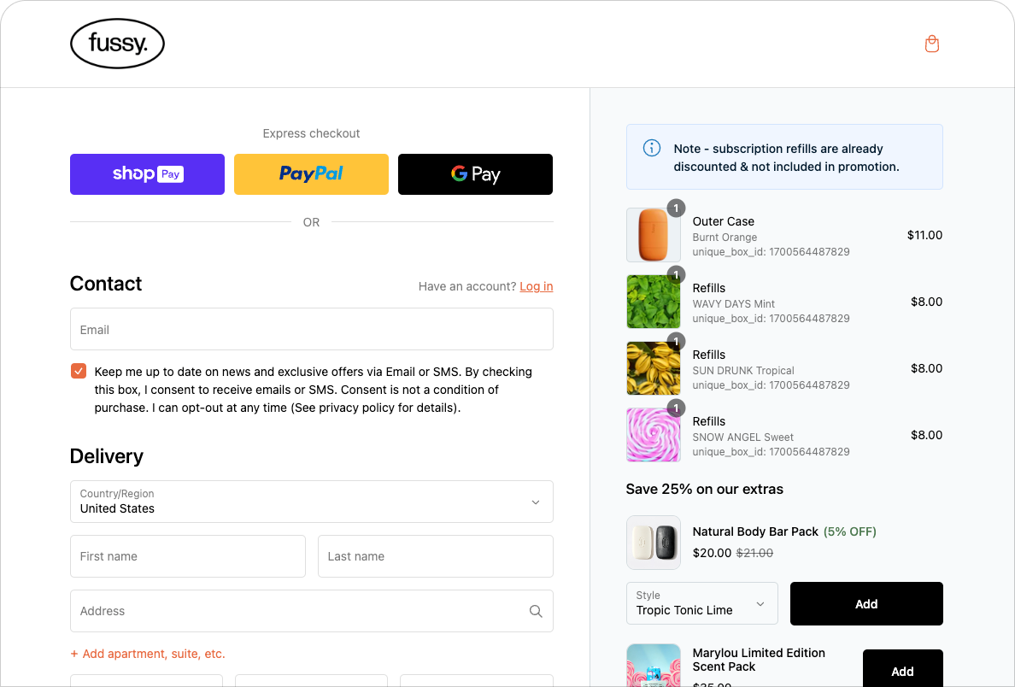Viewport: 1015px width, 687px height.
Task: Click the Burnt Orange variant text
Action: pos(725,237)
